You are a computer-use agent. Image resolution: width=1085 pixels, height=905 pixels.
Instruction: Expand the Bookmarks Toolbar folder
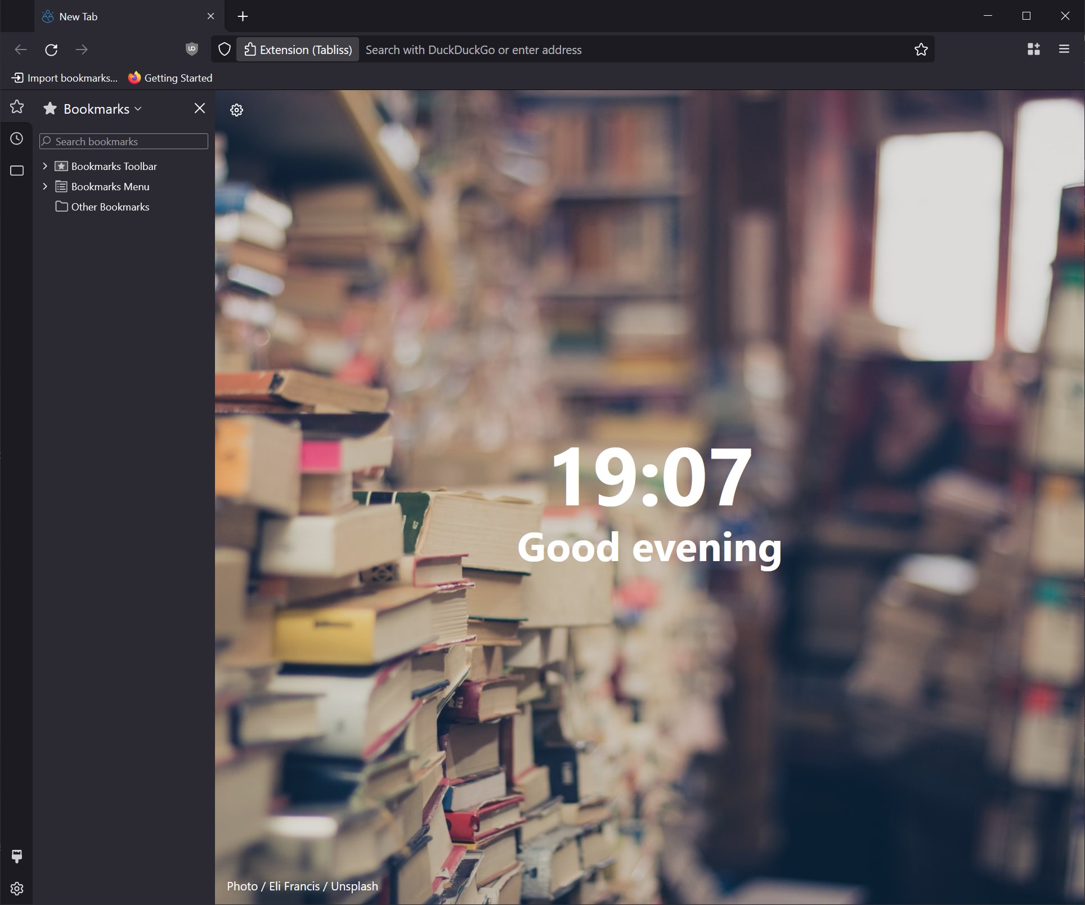pyautogui.click(x=45, y=166)
